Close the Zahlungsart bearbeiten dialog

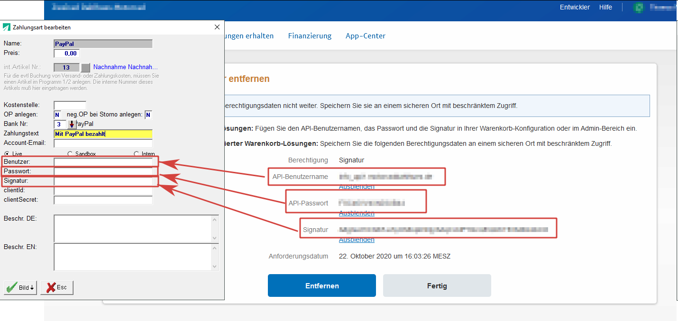pos(217,27)
